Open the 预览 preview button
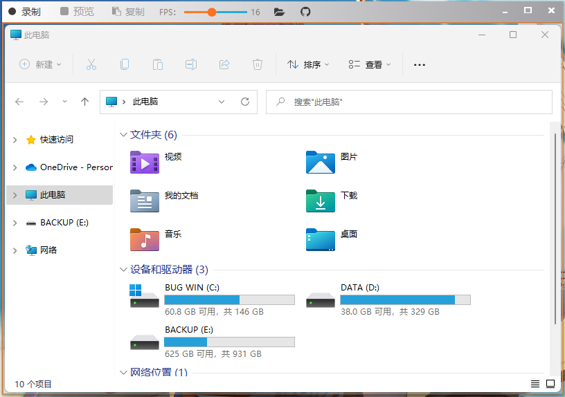The width and height of the screenshot is (565, 397). tap(78, 12)
